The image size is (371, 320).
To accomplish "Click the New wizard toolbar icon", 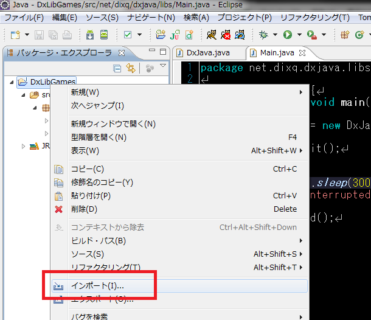I will click(x=15, y=35).
